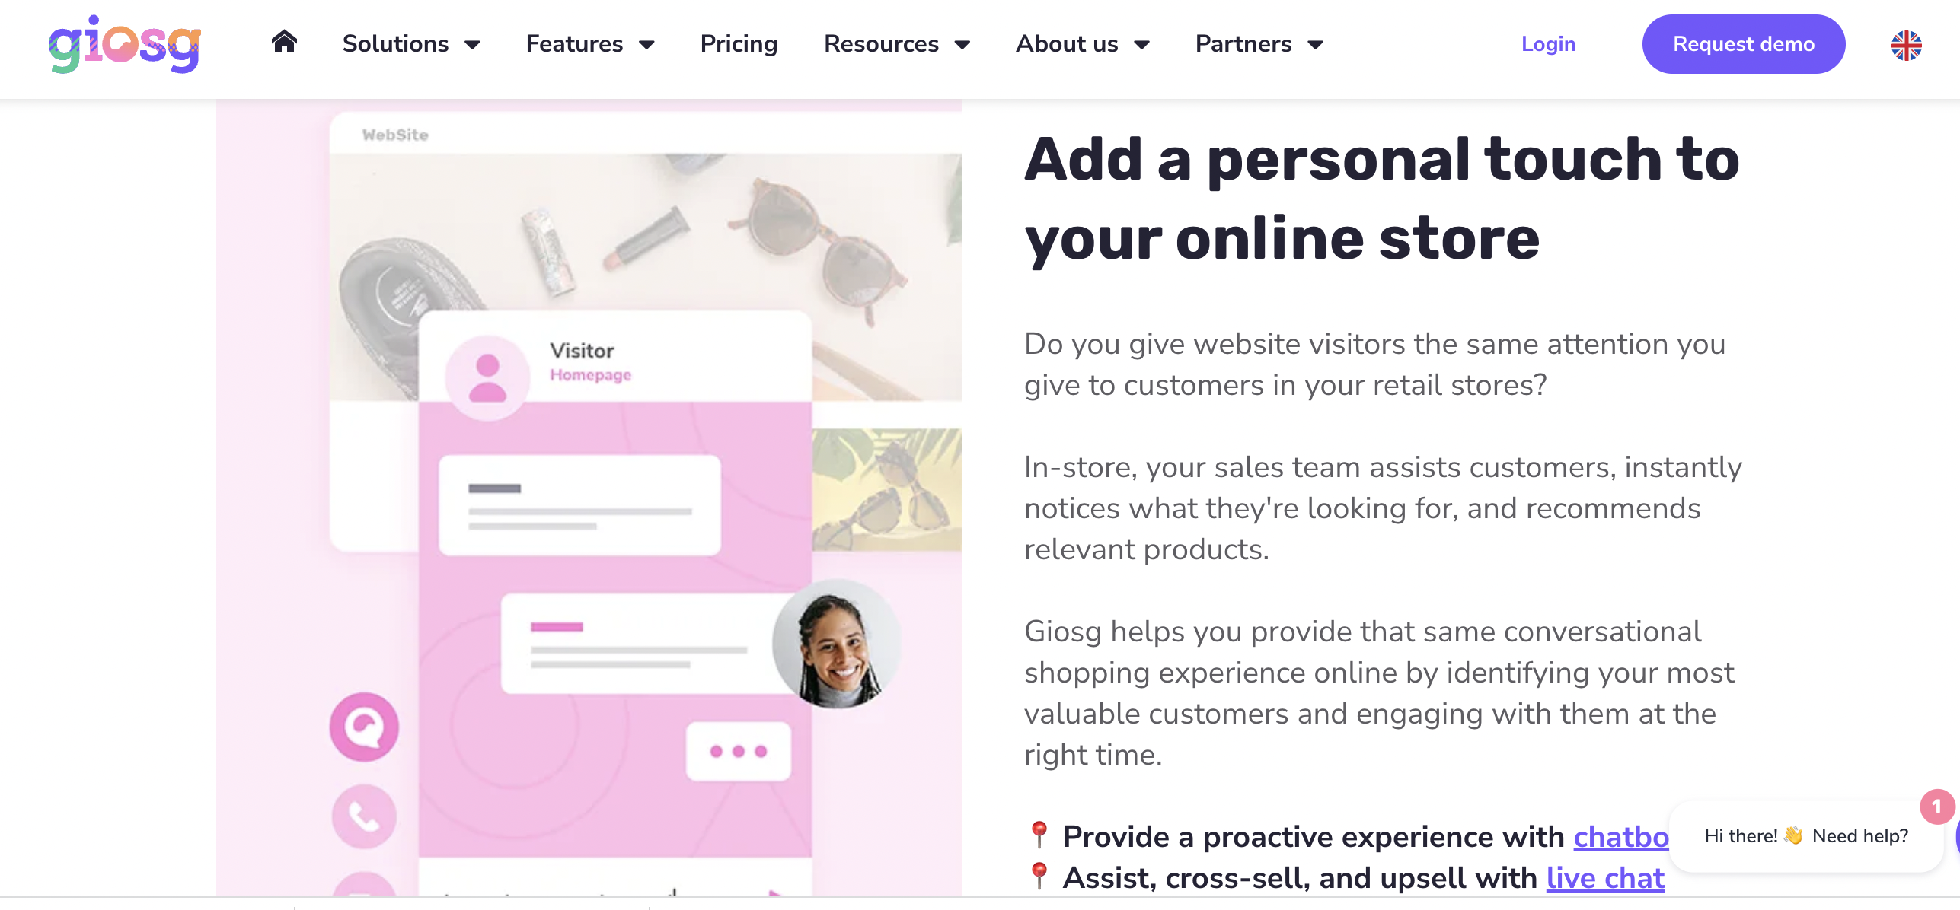1960x910 pixels.
Task: Click the red pin icon next to chatbo link
Action: pos(1038,836)
